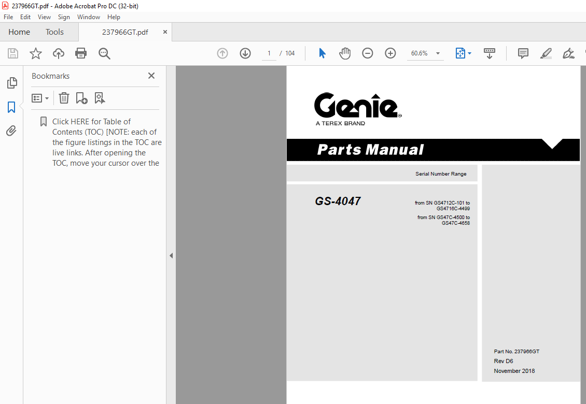Upload file to Document Cloud
The width and height of the screenshot is (586, 404).
pyautogui.click(x=58, y=53)
